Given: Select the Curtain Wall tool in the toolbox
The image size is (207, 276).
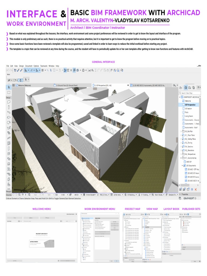Looking at the screenshot, I should (x=9, y=143).
